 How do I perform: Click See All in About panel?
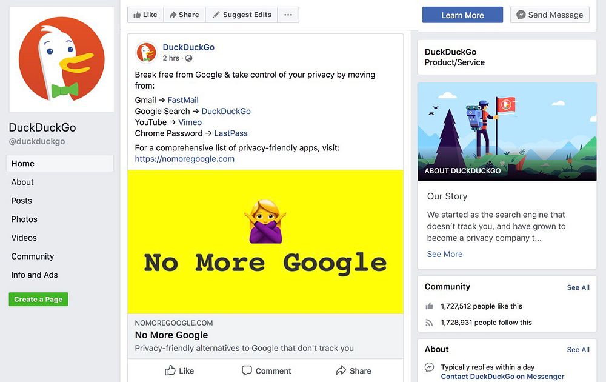click(x=578, y=350)
